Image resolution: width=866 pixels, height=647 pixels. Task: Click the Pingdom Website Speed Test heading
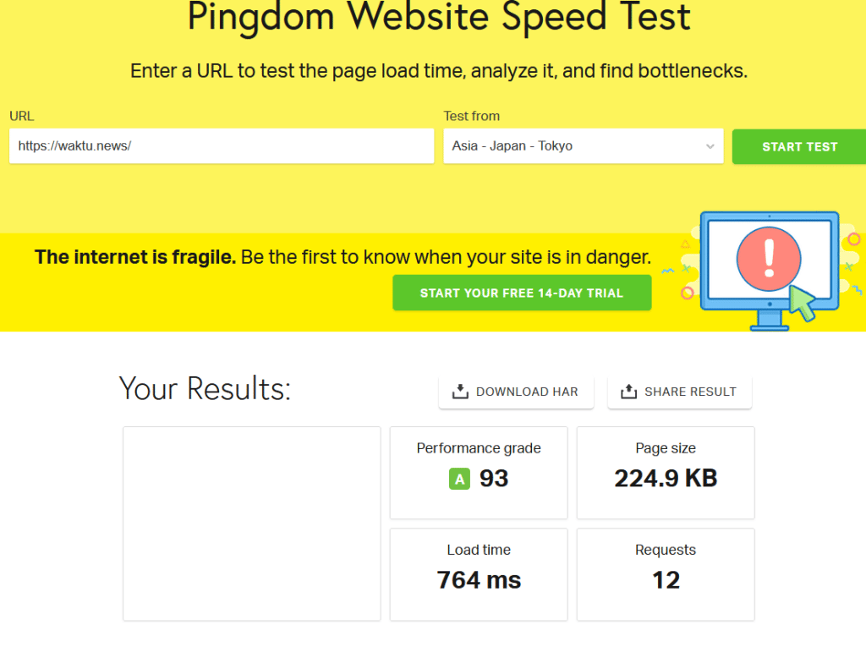(439, 17)
